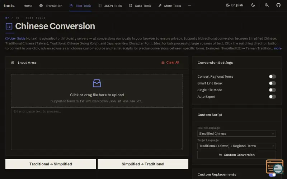Screen dimensions: 287x179
Task: Enable the Convert Regional Terms switch
Action: pos(272,77)
